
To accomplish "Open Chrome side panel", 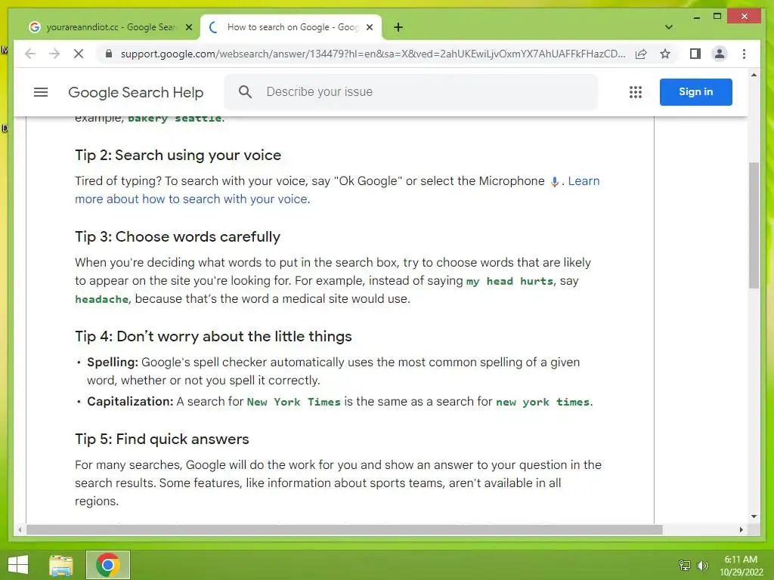I will pos(695,54).
